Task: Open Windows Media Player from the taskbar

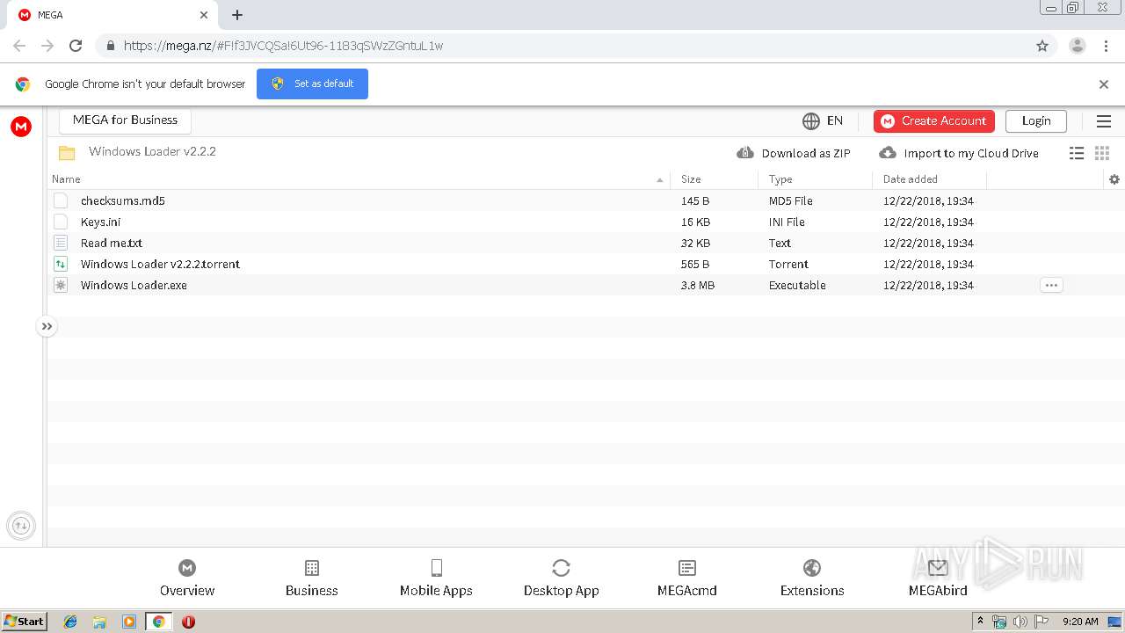Action: (x=129, y=622)
